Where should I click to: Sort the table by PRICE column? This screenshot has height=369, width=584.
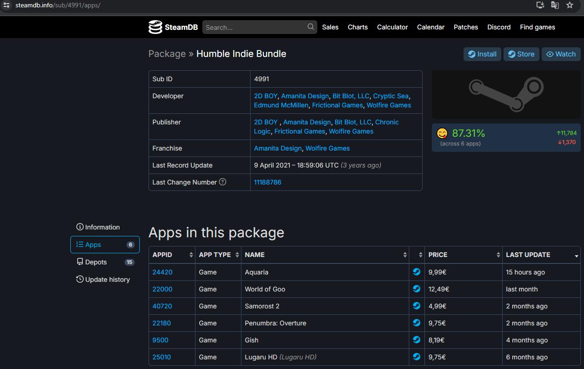pyautogui.click(x=463, y=255)
